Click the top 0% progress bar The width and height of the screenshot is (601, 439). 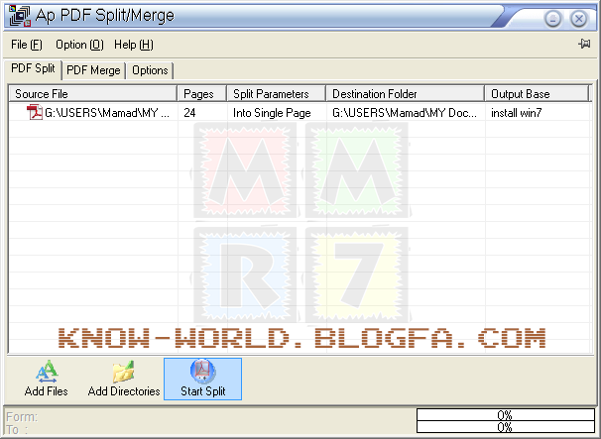click(x=504, y=415)
